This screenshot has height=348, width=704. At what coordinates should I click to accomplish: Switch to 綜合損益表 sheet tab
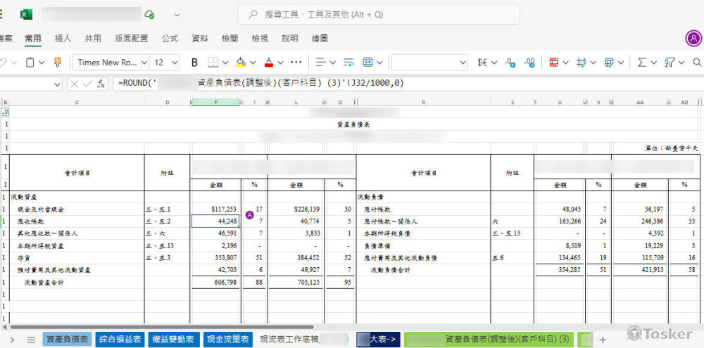[x=120, y=339]
